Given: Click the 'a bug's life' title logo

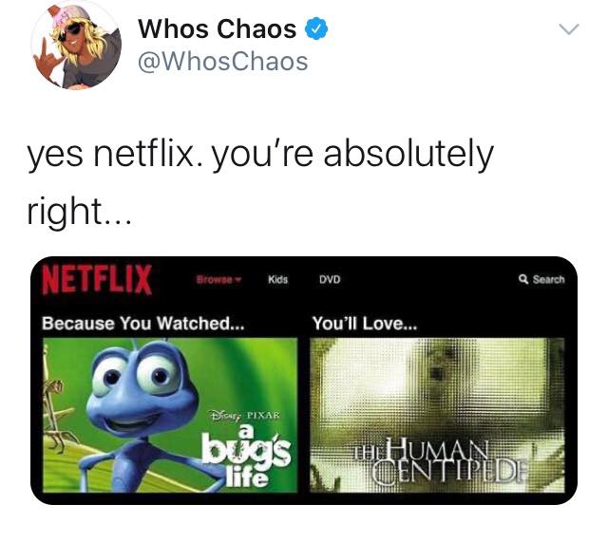Looking at the screenshot, I should (x=246, y=456).
